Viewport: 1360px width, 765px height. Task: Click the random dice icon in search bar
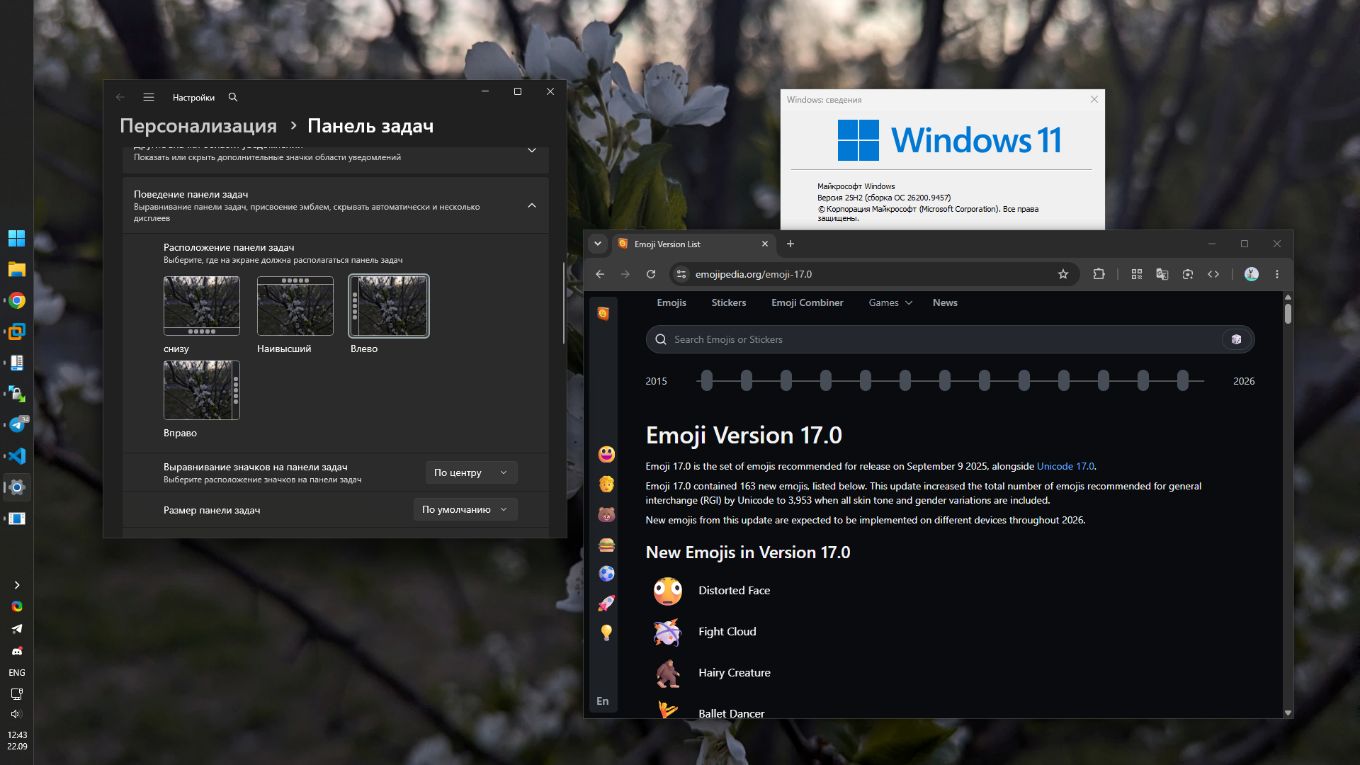1236,339
